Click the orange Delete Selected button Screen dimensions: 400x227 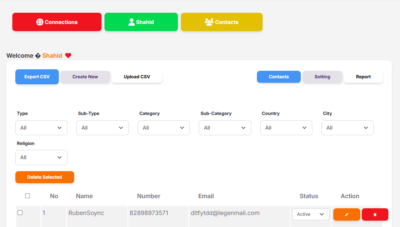(45, 177)
